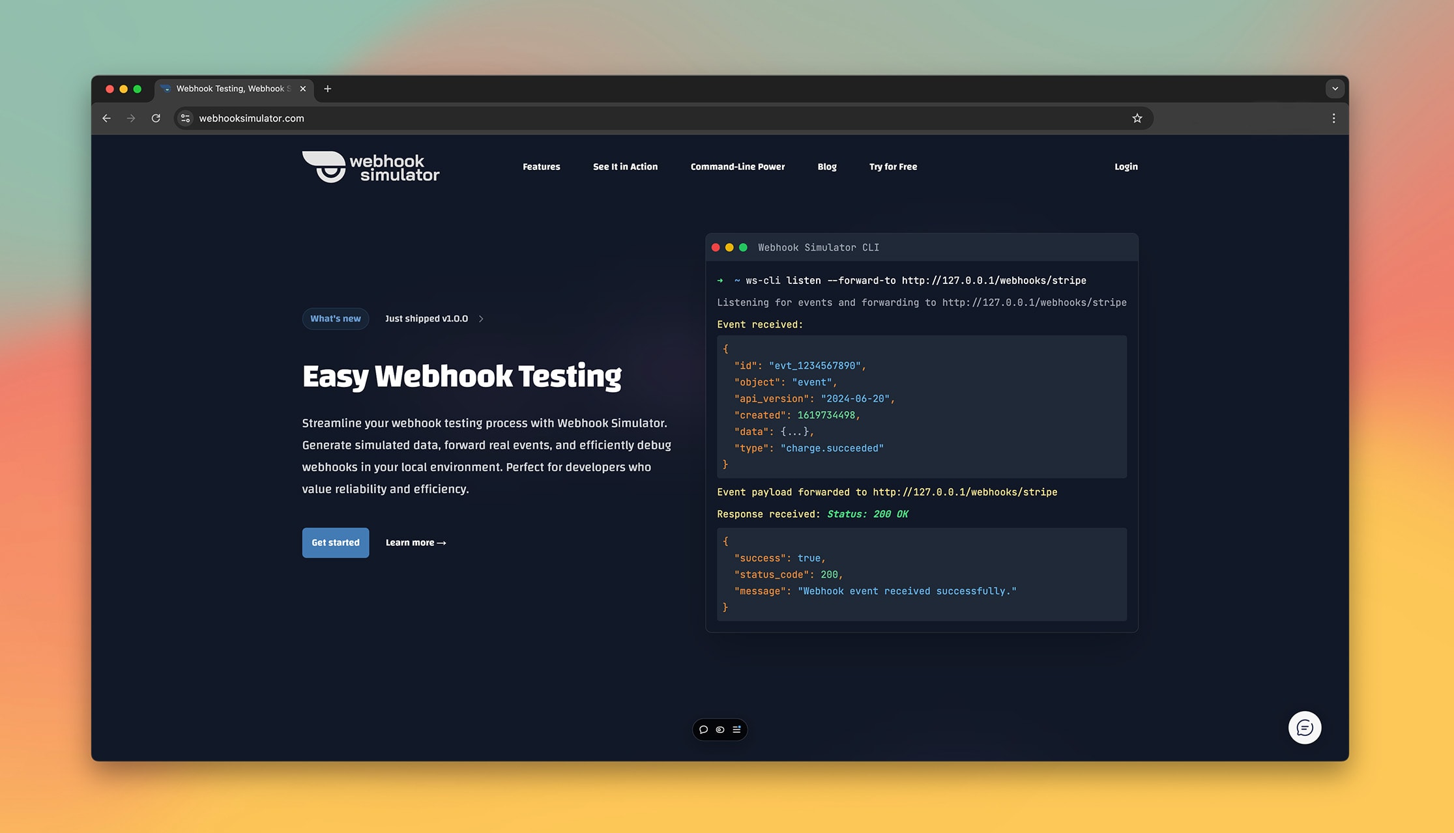The image size is (1454, 833).
Task: Close the Webhook Testing tab
Action: click(x=303, y=89)
